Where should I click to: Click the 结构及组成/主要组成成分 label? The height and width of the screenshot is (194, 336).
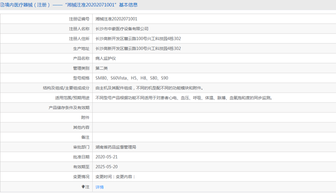[x=66, y=88]
